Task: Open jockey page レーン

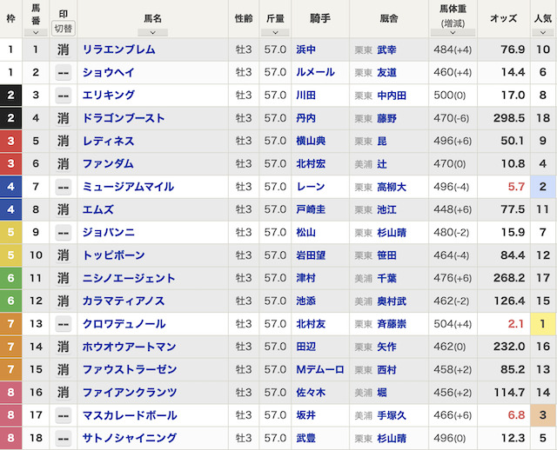Action: pyautogui.click(x=311, y=187)
